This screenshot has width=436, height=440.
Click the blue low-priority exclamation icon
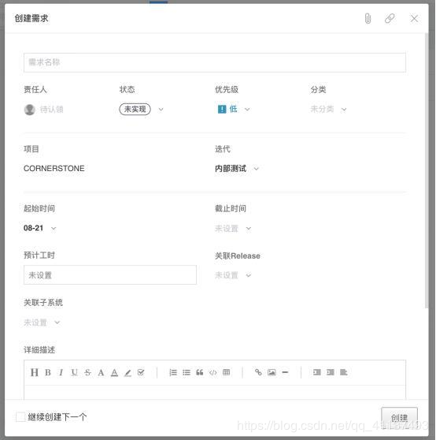(222, 109)
